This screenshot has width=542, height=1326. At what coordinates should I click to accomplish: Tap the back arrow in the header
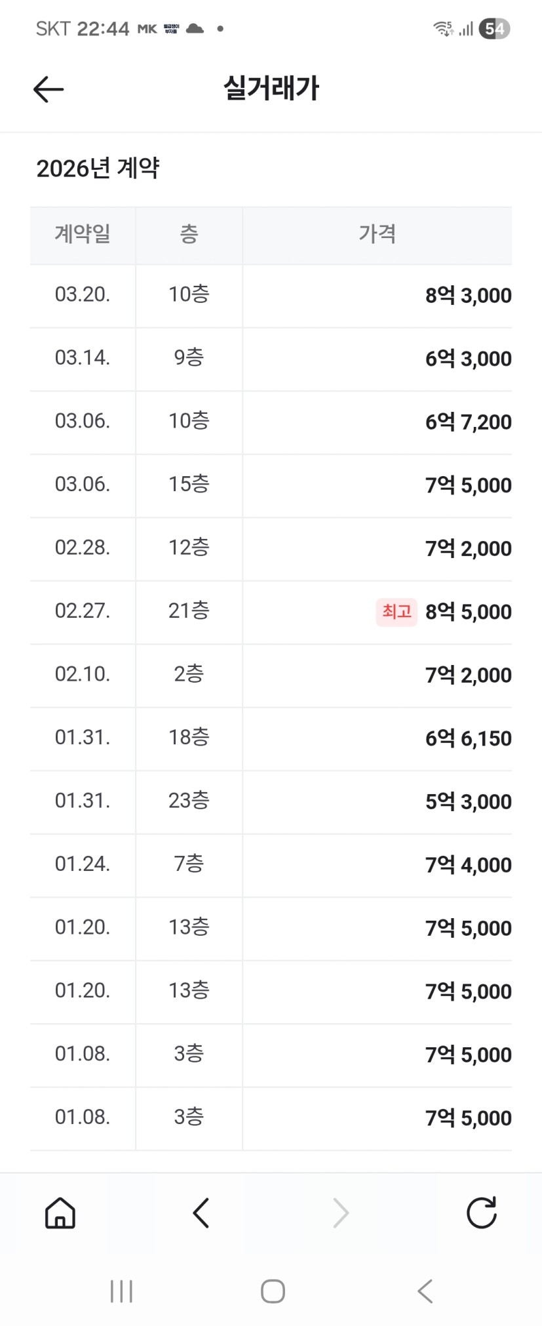pyautogui.click(x=48, y=89)
